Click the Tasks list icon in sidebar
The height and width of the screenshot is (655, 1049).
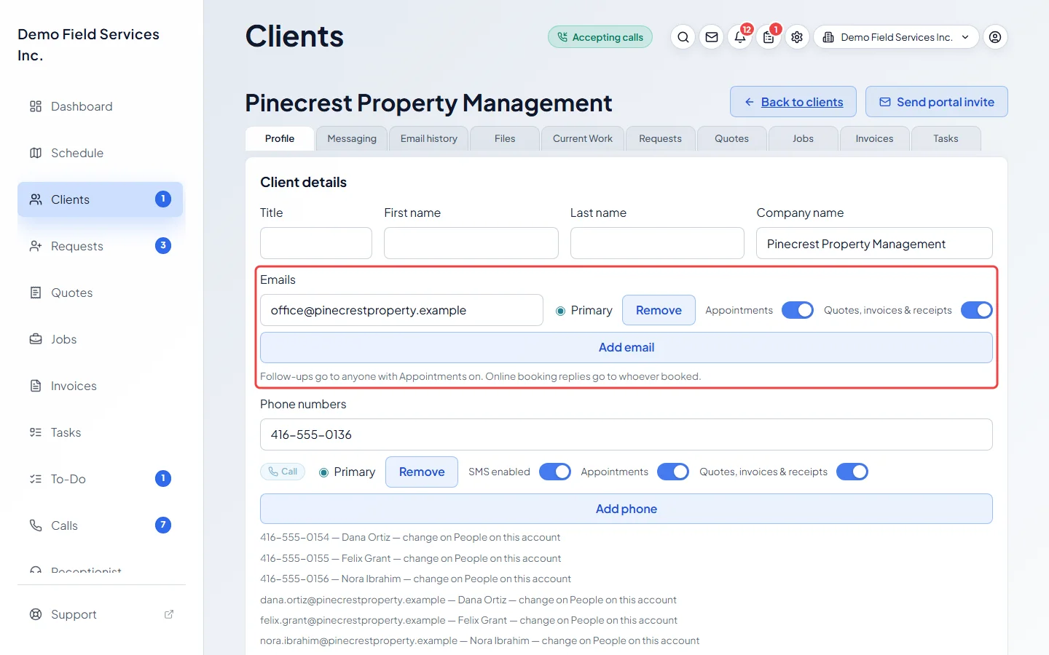click(x=36, y=432)
